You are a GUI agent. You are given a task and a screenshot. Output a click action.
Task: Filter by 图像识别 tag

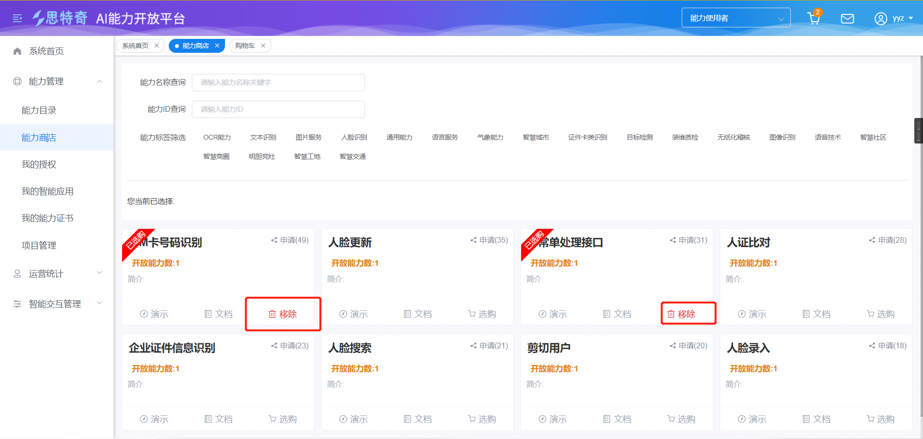782,137
